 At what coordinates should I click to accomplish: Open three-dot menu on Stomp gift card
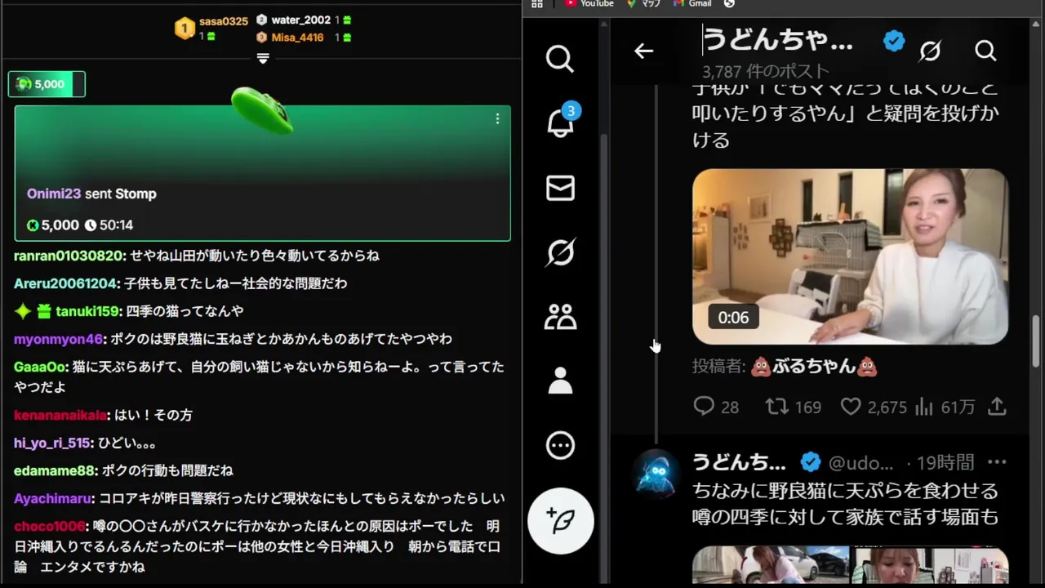[x=497, y=119]
